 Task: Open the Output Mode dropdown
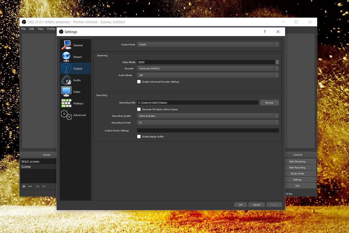tap(208, 44)
